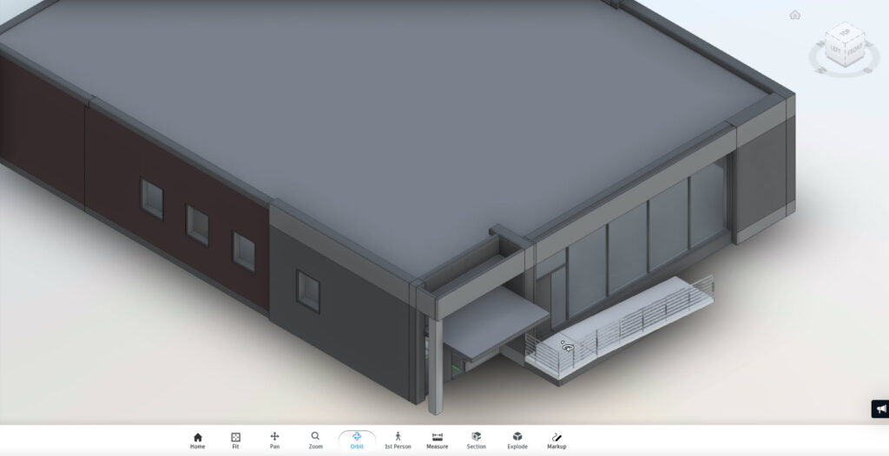The height and width of the screenshot is (456, 889).
Task: Switch to 1st Person walk mode
Action: click(x=398, y=440)
